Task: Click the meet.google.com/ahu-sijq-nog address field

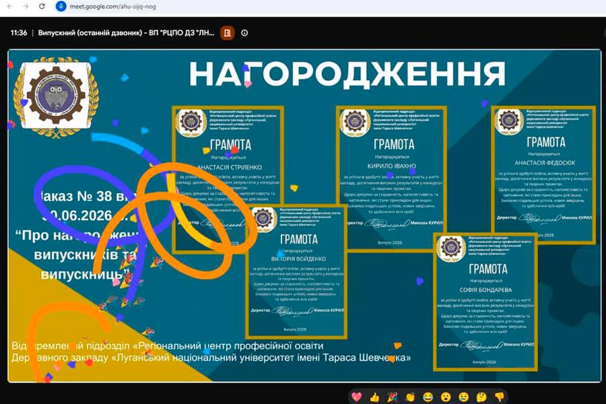Action: point(113,7)
